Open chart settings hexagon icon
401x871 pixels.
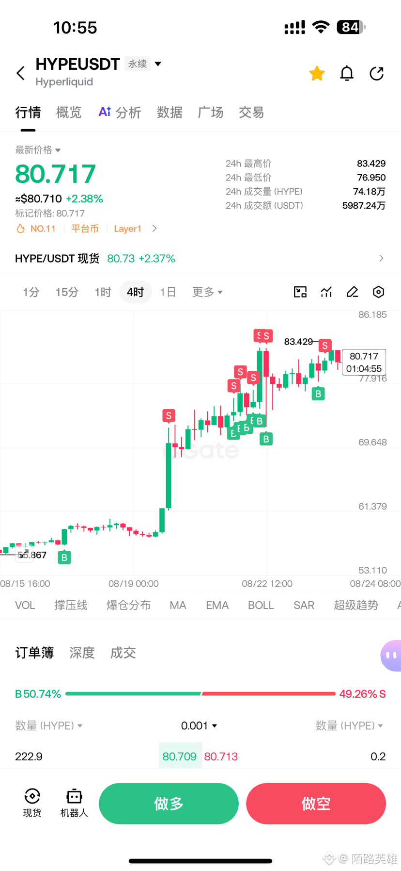(x=379, y=292)
